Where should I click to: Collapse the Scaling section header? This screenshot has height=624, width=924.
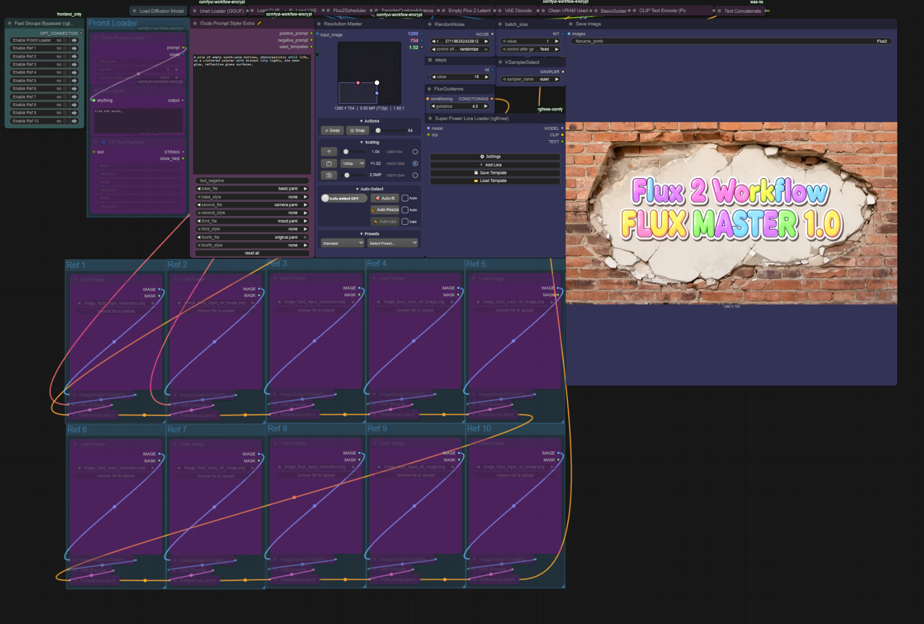point(369,142)
